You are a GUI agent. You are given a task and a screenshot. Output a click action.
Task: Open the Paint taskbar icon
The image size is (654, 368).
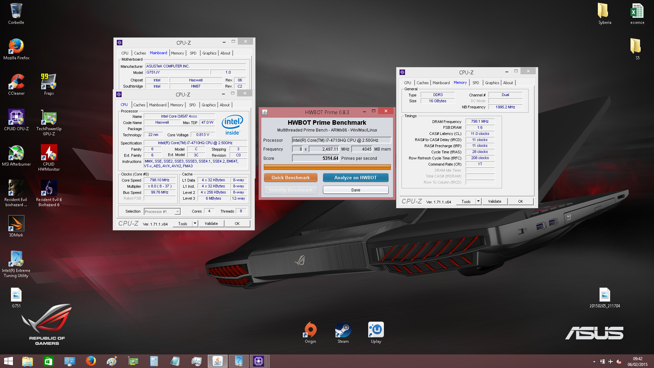pyautogui.click(x=112, y=361)
